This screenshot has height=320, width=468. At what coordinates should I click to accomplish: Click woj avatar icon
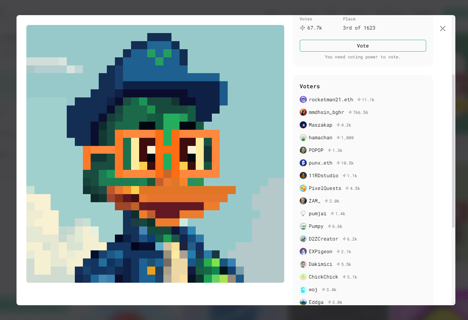point(303,289)
